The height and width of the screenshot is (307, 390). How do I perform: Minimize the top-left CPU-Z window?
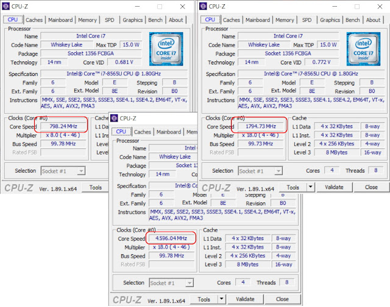(x=137, y=7)
